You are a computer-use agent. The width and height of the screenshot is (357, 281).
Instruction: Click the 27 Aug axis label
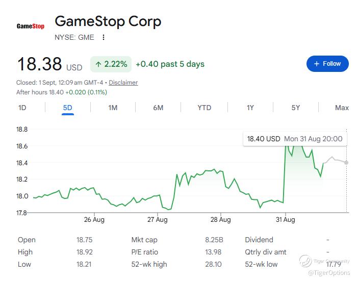(x=157, y=220)
